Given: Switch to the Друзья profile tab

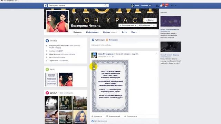Looking at the screenshot, I should (x=110, y=32).
